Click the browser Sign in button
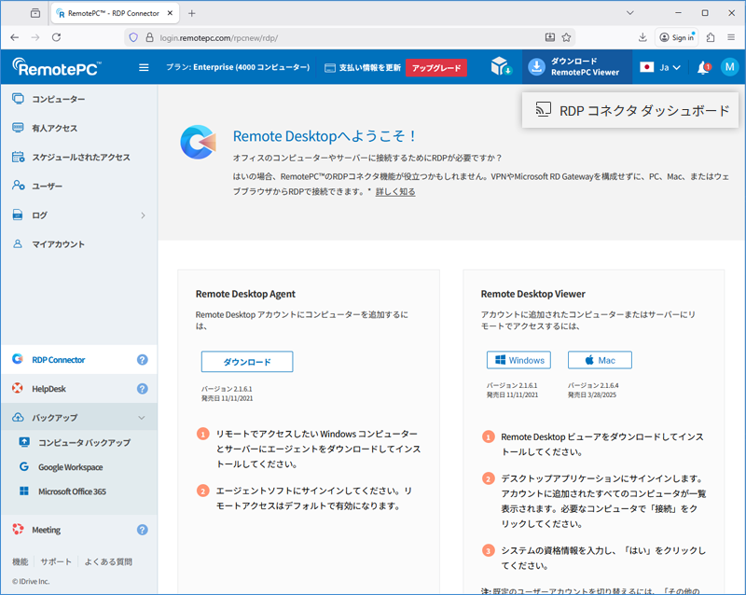This screenshot has height=595, width=746. (x=677, y=37)
